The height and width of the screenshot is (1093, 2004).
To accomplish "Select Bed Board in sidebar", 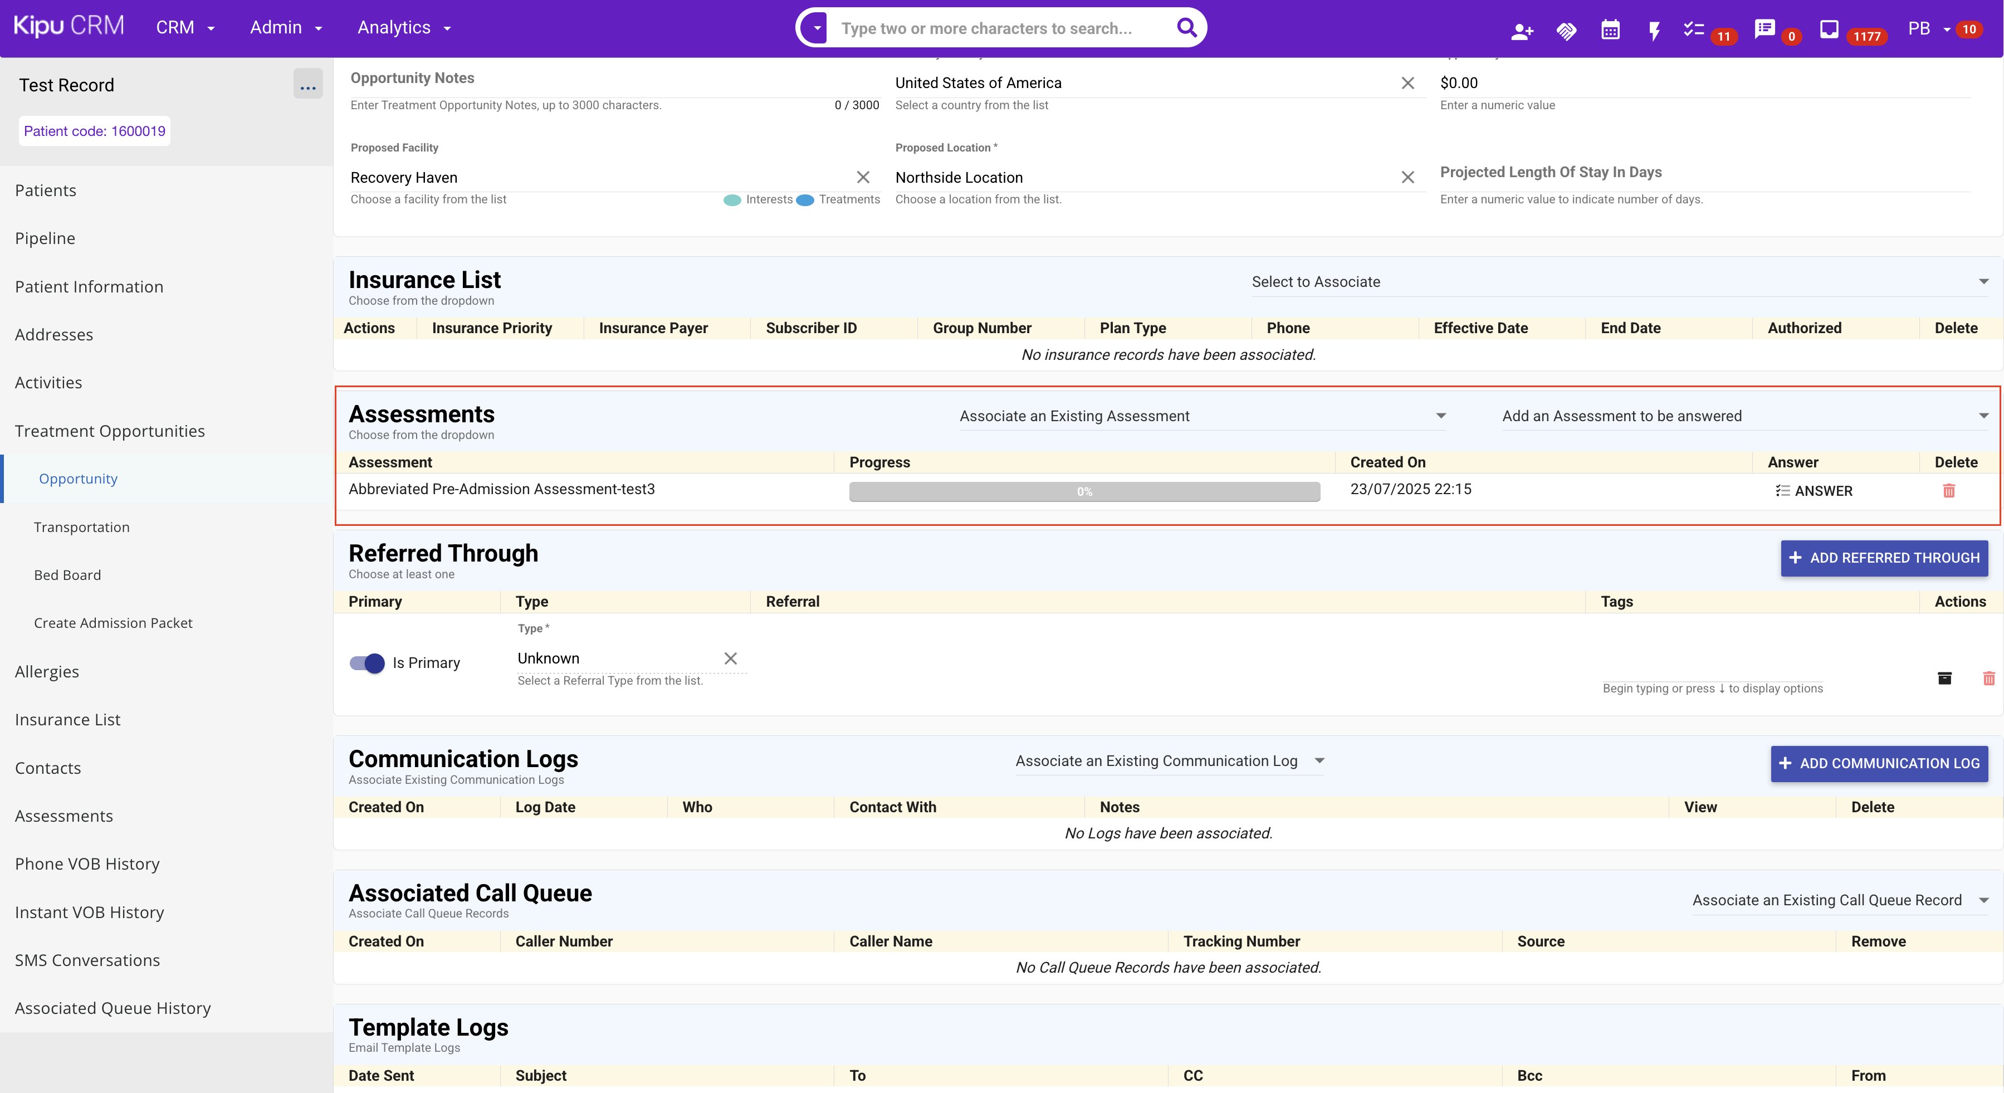I will coord(68,575).
